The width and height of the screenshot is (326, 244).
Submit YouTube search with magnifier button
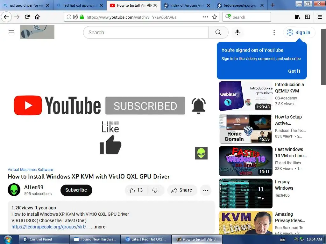(218, 32)
